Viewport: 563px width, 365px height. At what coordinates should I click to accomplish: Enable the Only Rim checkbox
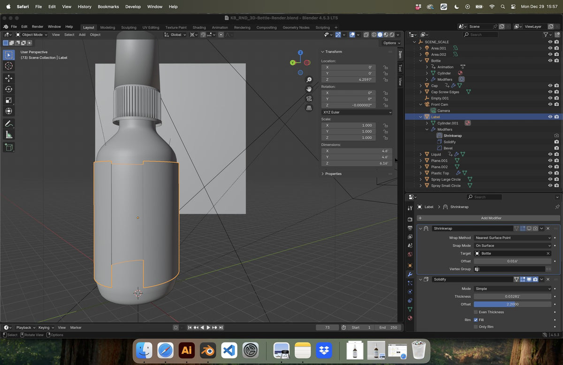tap(476, 327)
